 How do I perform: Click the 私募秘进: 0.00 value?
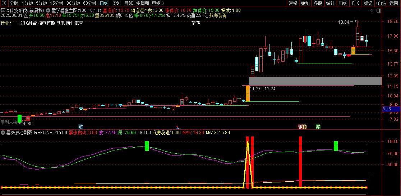pos(167,133)
